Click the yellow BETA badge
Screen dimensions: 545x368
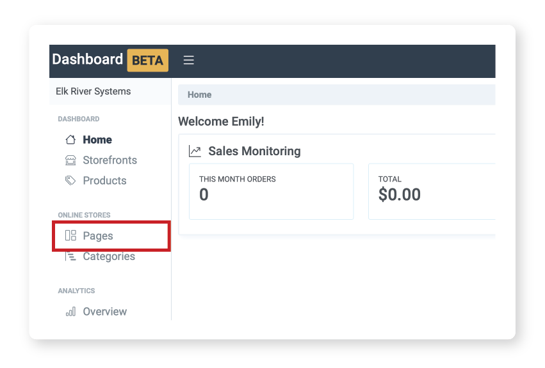tap(147, 61)
